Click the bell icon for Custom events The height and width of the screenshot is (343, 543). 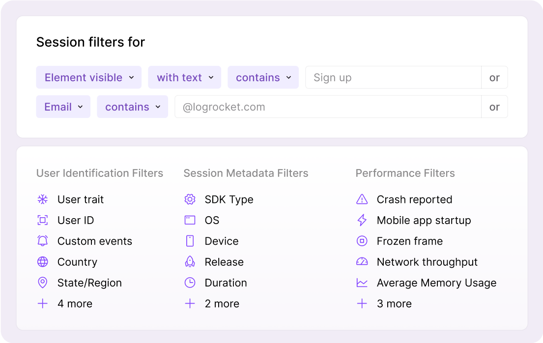pyautogui.click(x=43, y=241)
